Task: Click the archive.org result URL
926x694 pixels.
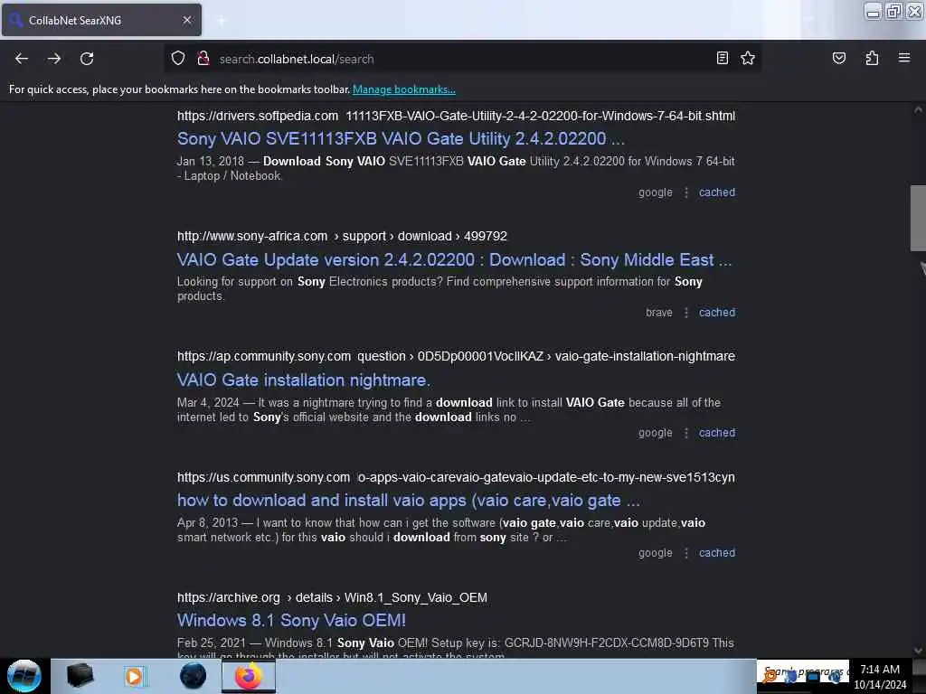Action: (332, 597)
